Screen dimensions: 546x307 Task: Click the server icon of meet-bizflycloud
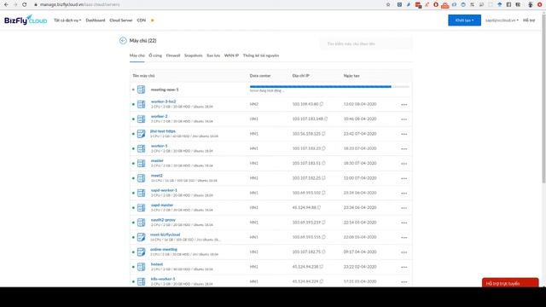141,237
